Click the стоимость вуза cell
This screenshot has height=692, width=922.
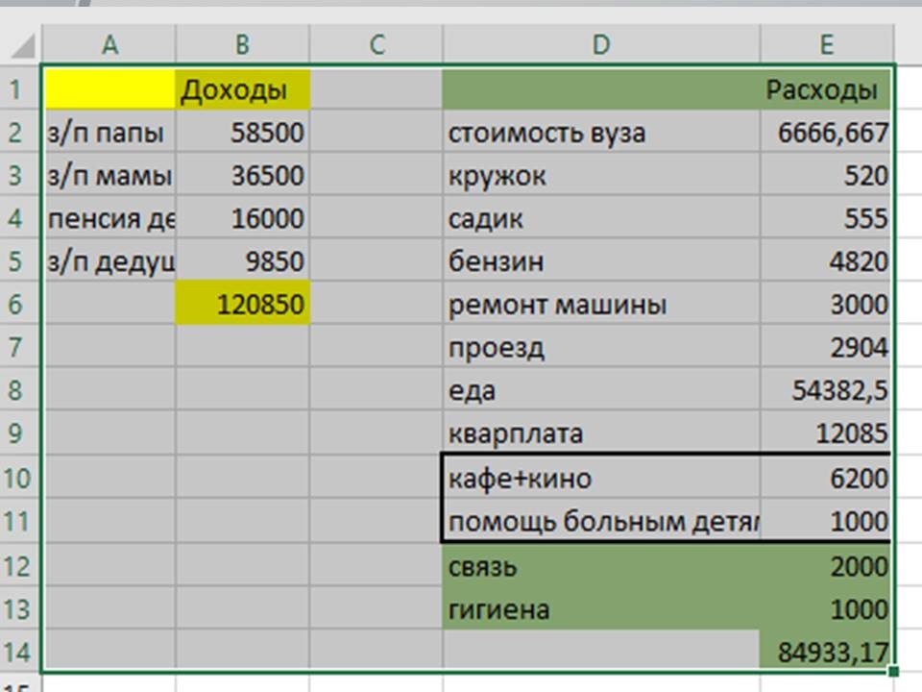coord(600,133)
